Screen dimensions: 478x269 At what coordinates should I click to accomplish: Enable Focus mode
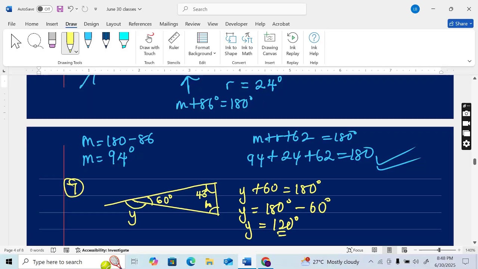click(355, 250)
